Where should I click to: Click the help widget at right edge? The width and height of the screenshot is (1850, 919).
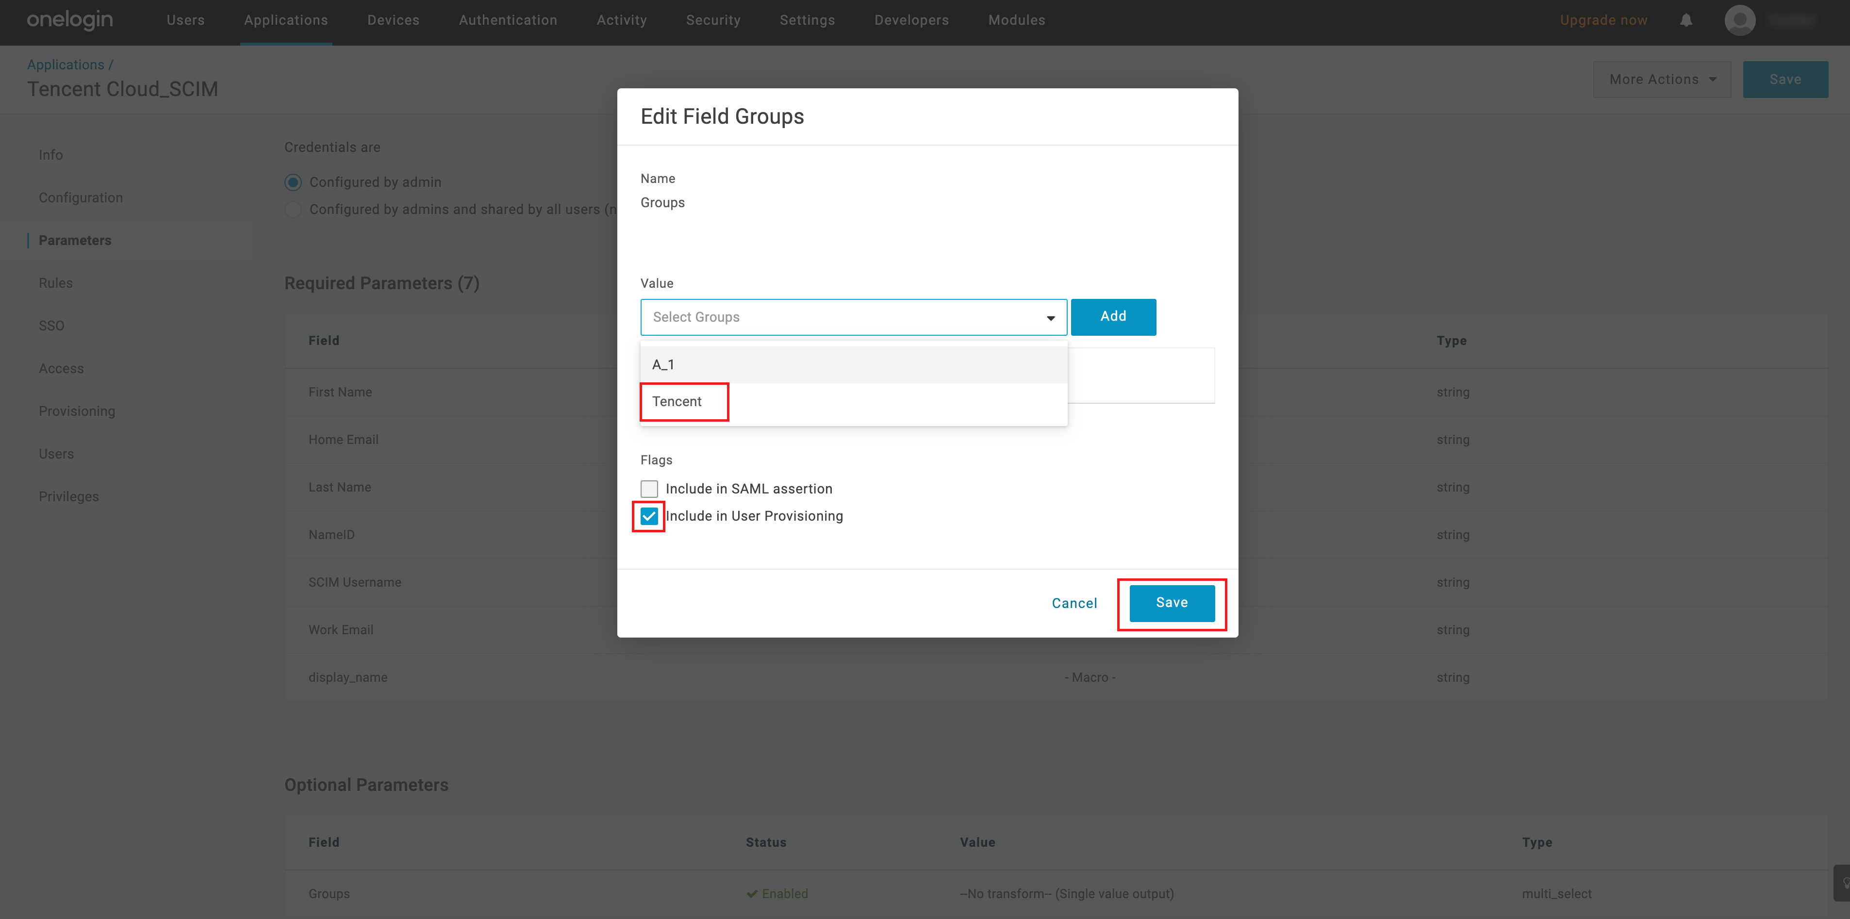click(x=1843, y=883)
